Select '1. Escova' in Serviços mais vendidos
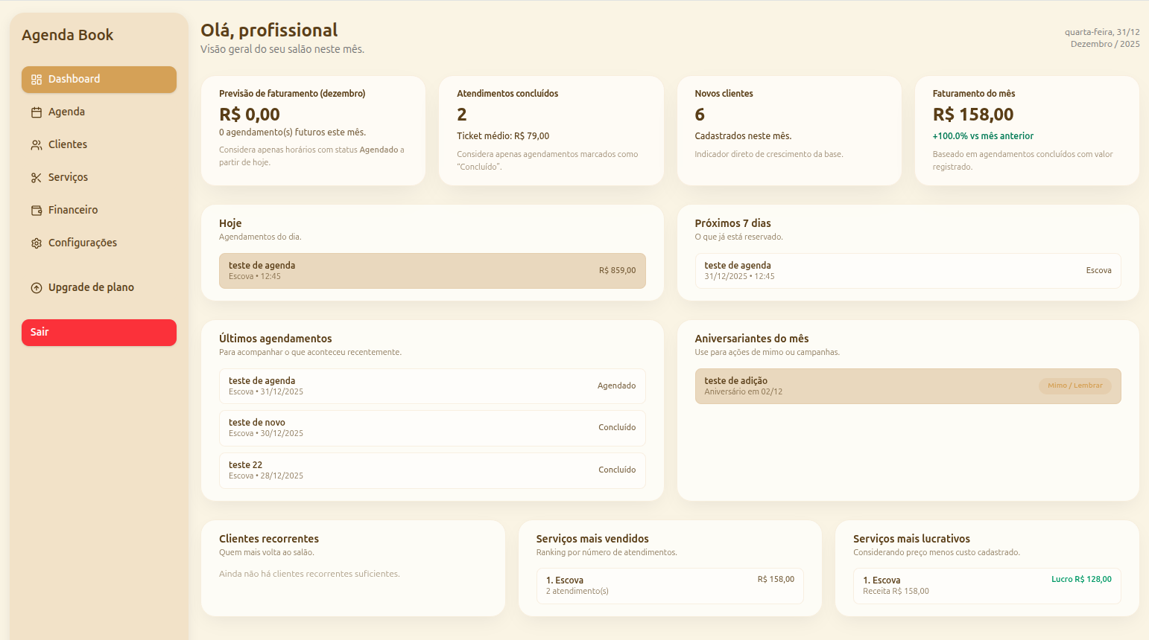The image size is (1149, 640). (670, 586)
